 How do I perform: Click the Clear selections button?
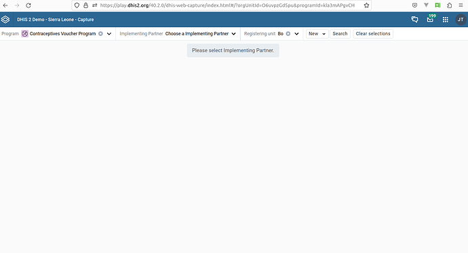[373, 34]
